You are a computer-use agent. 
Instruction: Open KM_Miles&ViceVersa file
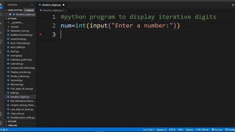click(23, 101)
